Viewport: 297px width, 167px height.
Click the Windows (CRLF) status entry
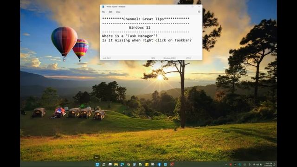169,58
